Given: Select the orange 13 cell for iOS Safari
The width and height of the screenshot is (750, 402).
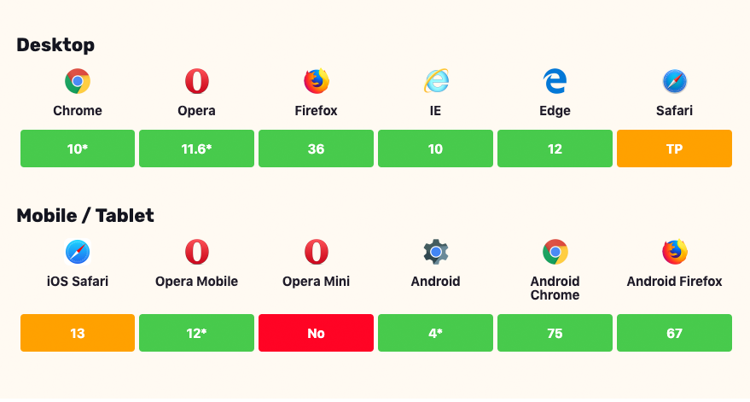Looking at the screenshot, I should coord(78,333).
